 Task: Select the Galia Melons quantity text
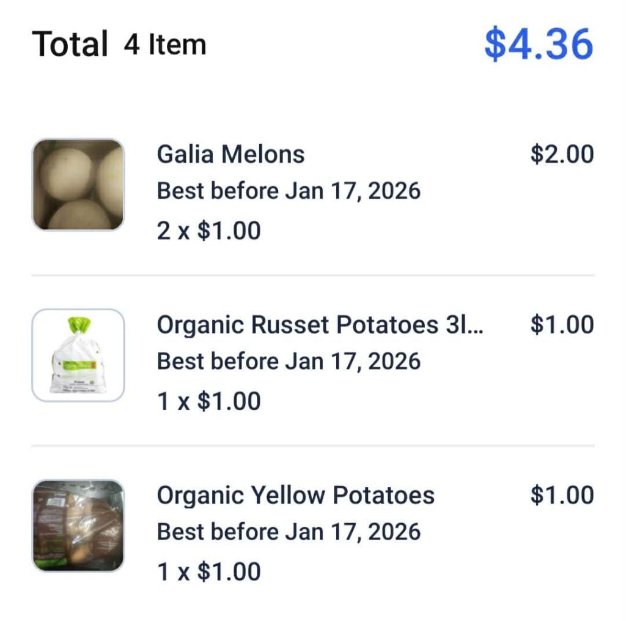point(209,231)
